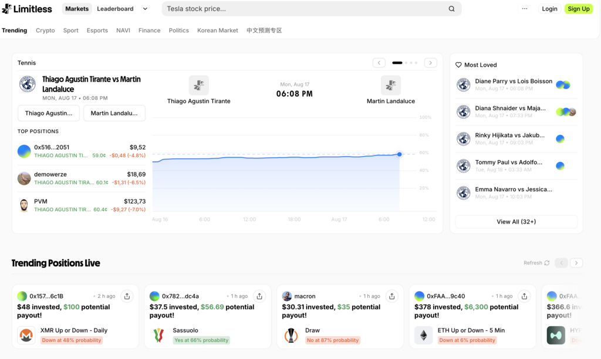
Task: Click the Refresh icon for trending positions
Action: 547,263
